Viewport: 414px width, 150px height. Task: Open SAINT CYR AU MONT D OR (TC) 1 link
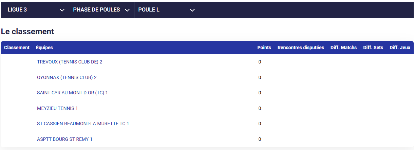coord(72,93)
